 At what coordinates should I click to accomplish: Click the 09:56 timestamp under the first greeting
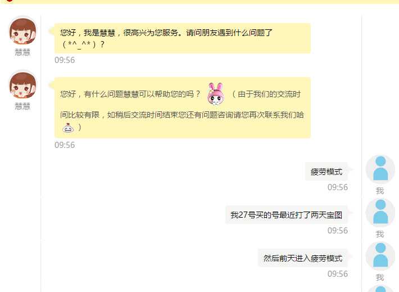pos(65,60)
